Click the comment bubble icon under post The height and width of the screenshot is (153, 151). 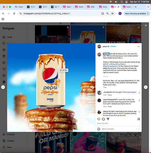pyautogui.click(x=103, y=119)
